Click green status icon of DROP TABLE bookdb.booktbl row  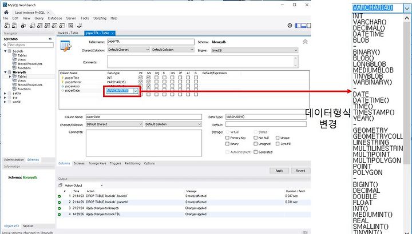coord(60,196)
